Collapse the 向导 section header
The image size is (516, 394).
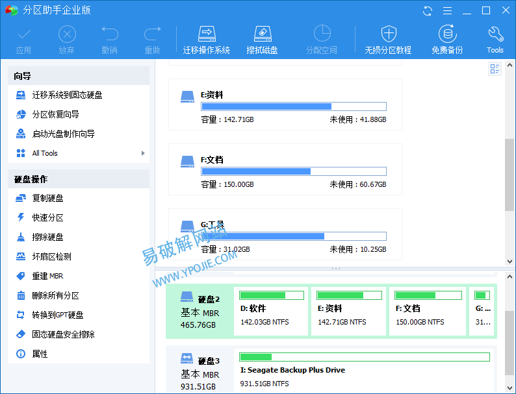79,76
